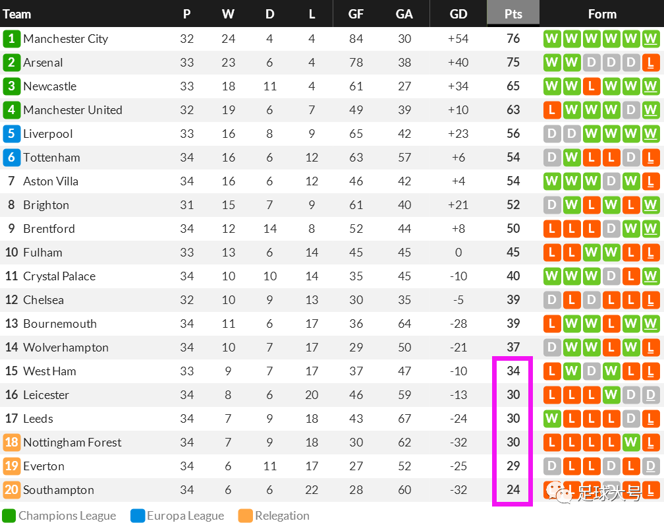This screenshot has height=523, width=664.
Task: Sort by GF column header
Action: 356,14
